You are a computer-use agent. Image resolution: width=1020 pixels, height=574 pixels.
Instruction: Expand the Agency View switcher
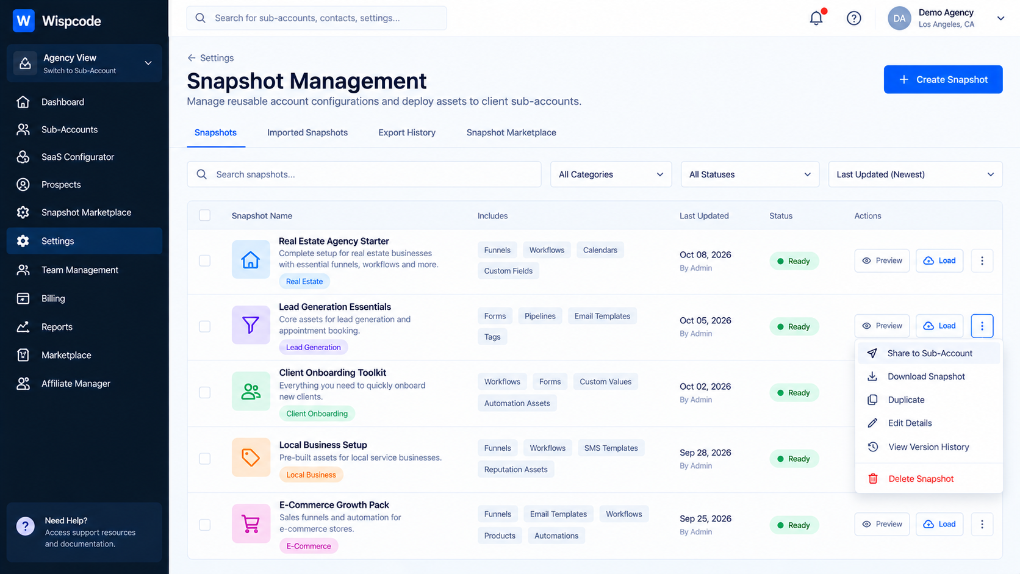pos(84,63)
